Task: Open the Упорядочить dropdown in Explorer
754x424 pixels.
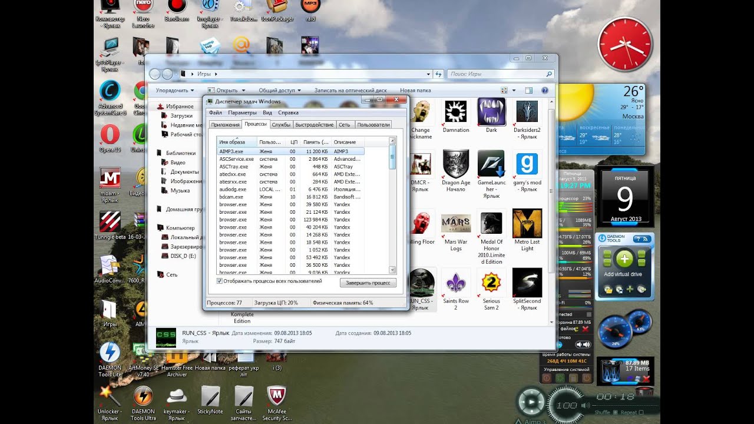Action: click(x=175, y=91)
